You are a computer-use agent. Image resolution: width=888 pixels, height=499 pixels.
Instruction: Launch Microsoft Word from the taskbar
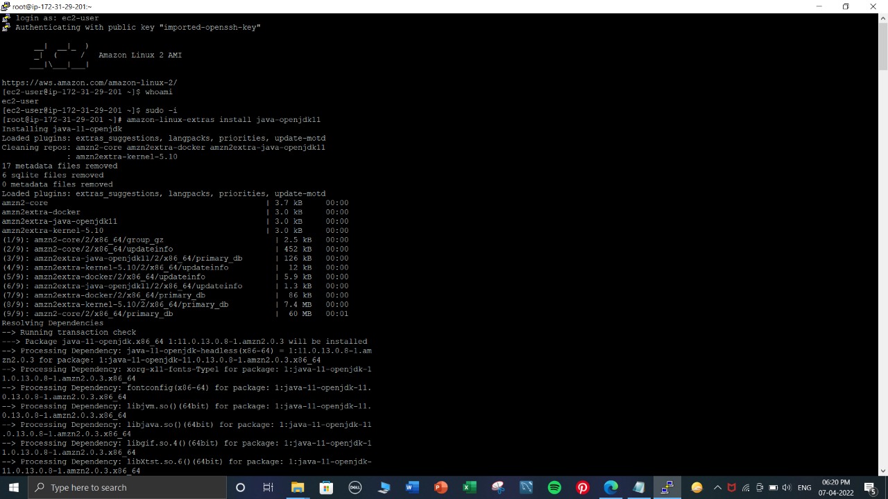point(412,487)
